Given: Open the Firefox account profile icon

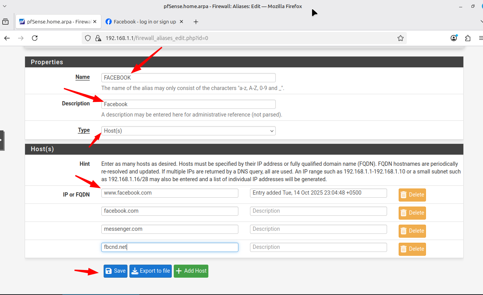Looking at the screenshot, I should pyautogui.click(x=454, y=38).
